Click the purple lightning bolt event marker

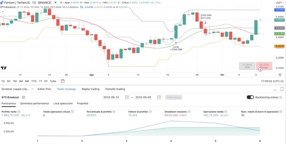[x=260, y=69]
